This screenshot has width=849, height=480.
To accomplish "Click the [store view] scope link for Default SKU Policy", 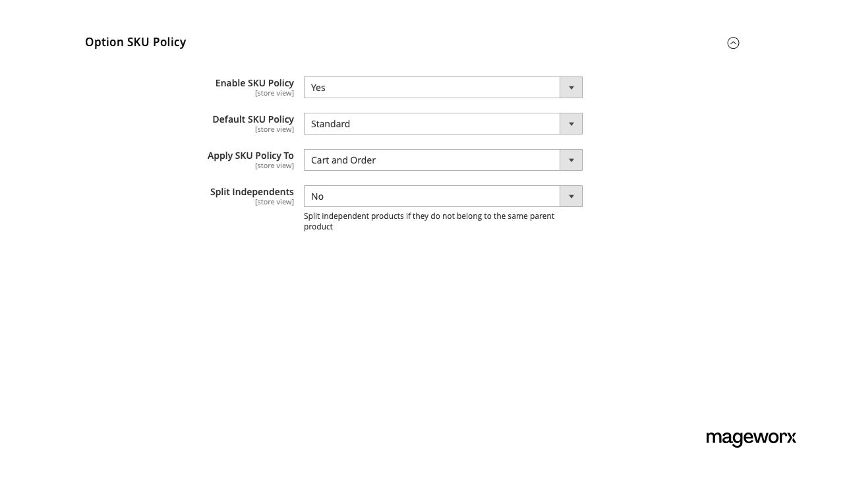I will point(274,129).
